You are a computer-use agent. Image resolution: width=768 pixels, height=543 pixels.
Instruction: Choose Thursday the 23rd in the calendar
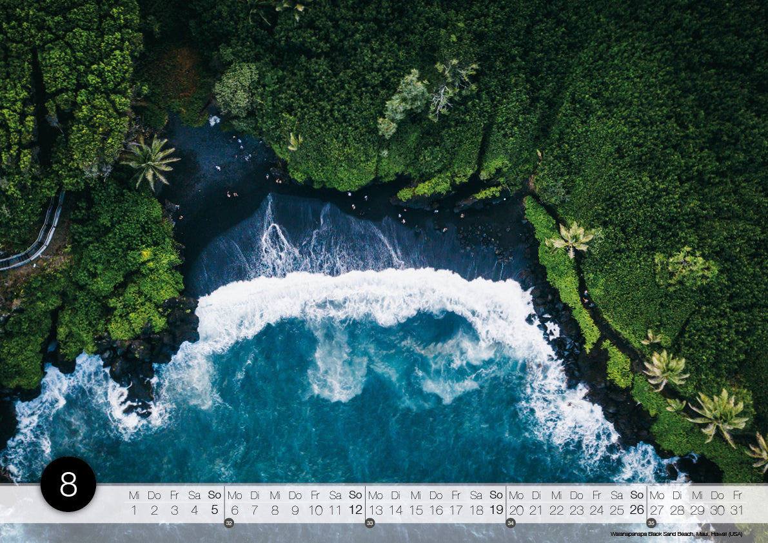point(576,510)
